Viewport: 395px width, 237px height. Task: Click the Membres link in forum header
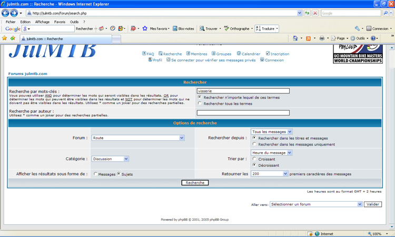point(196,54)
